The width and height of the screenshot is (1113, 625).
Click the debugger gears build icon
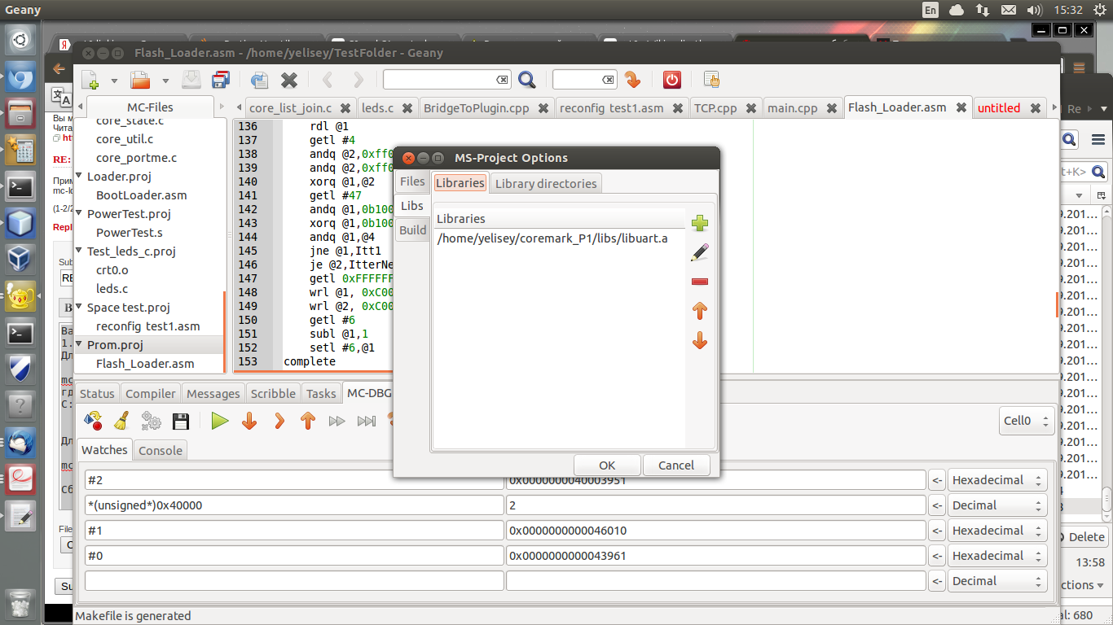(x=151, y=421)
